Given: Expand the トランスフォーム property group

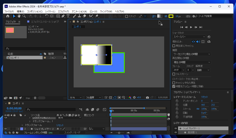Looking at the screenshot, I should pos(22,125).
